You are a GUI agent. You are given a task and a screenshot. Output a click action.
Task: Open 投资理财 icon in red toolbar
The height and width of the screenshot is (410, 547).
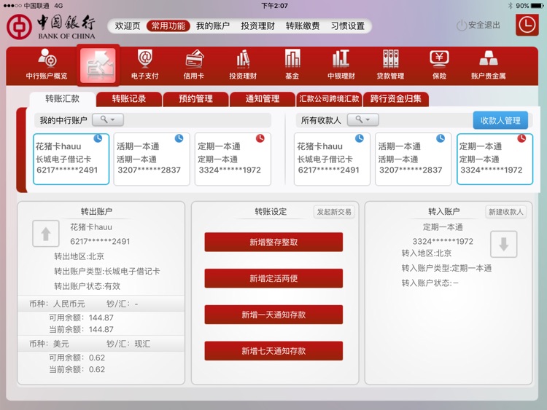[x=243, y=64]
